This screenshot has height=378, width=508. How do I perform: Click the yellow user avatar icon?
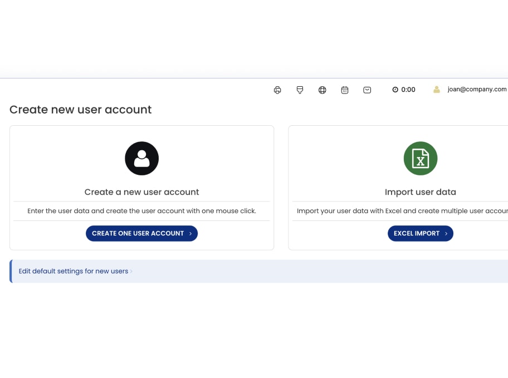[437, 89]
